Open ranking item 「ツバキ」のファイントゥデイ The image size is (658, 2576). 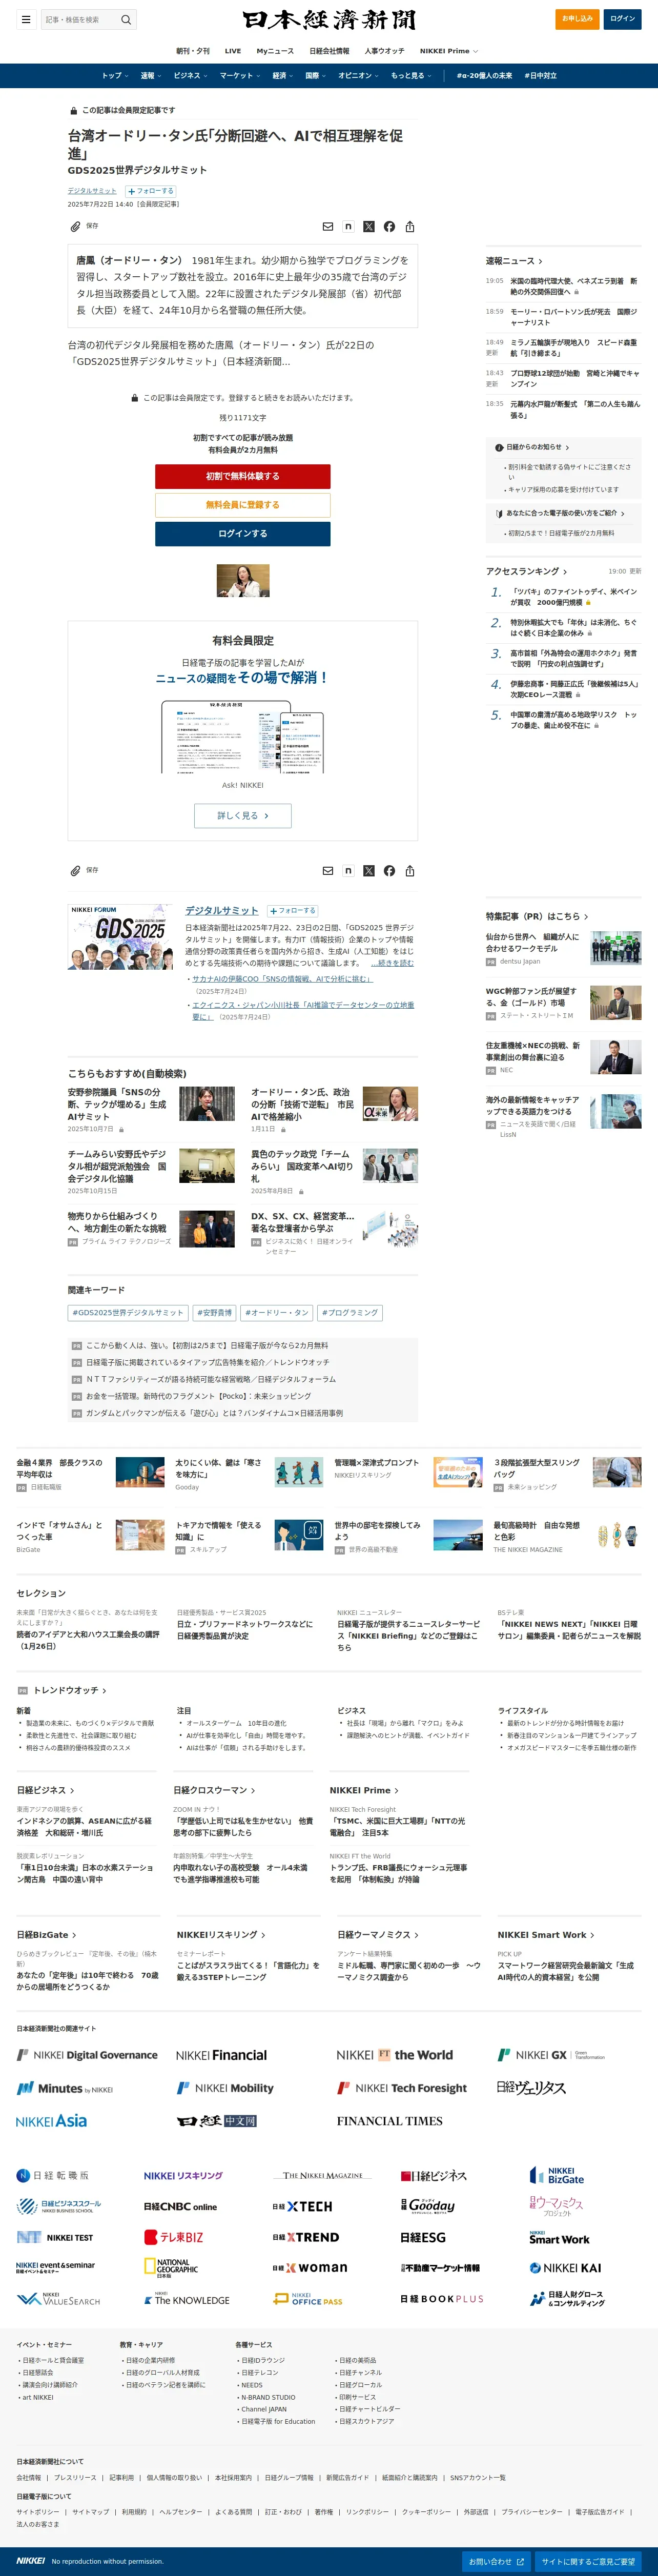coord(574,597)
